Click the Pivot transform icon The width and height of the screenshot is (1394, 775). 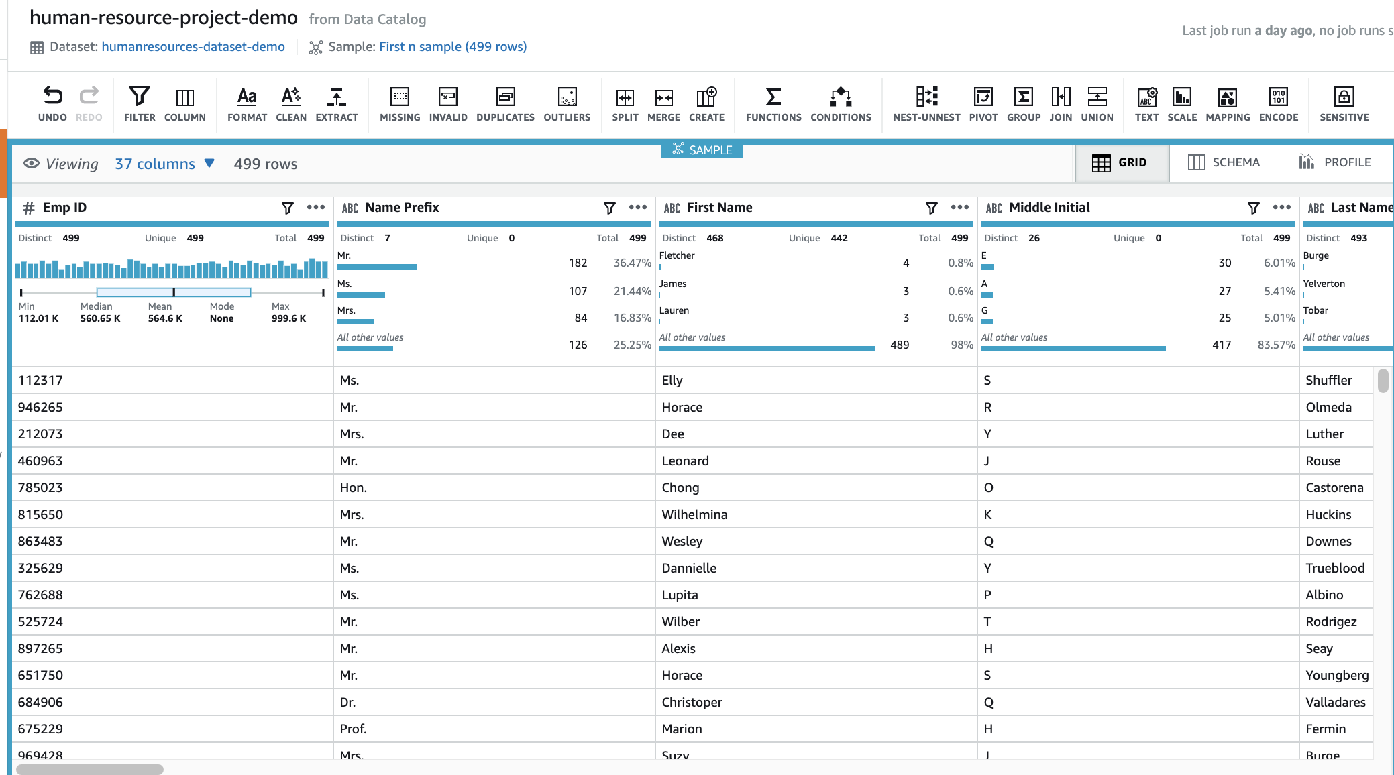pos(983,97)
